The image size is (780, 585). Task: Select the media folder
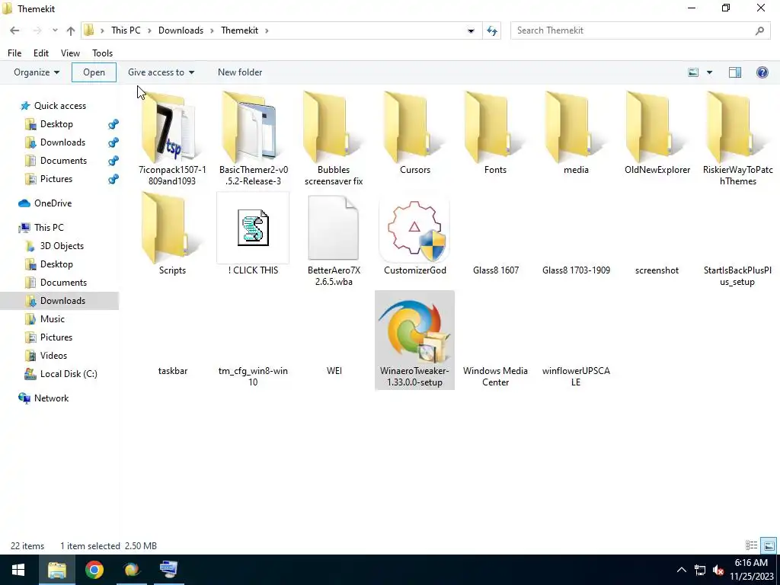(576, 133)
